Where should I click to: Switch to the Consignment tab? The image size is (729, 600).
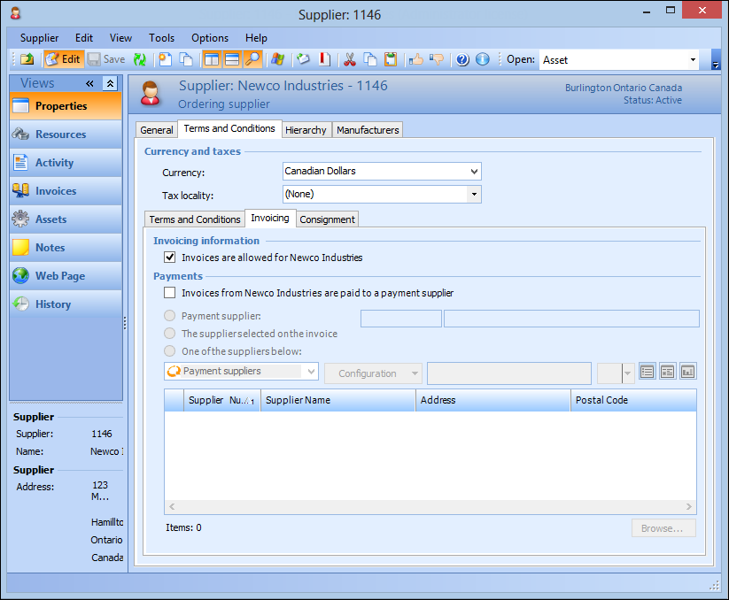(x=327, y=219)
